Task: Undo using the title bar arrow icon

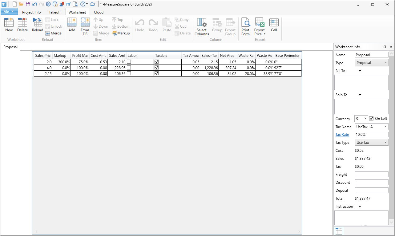Action: tap(35, 4)
